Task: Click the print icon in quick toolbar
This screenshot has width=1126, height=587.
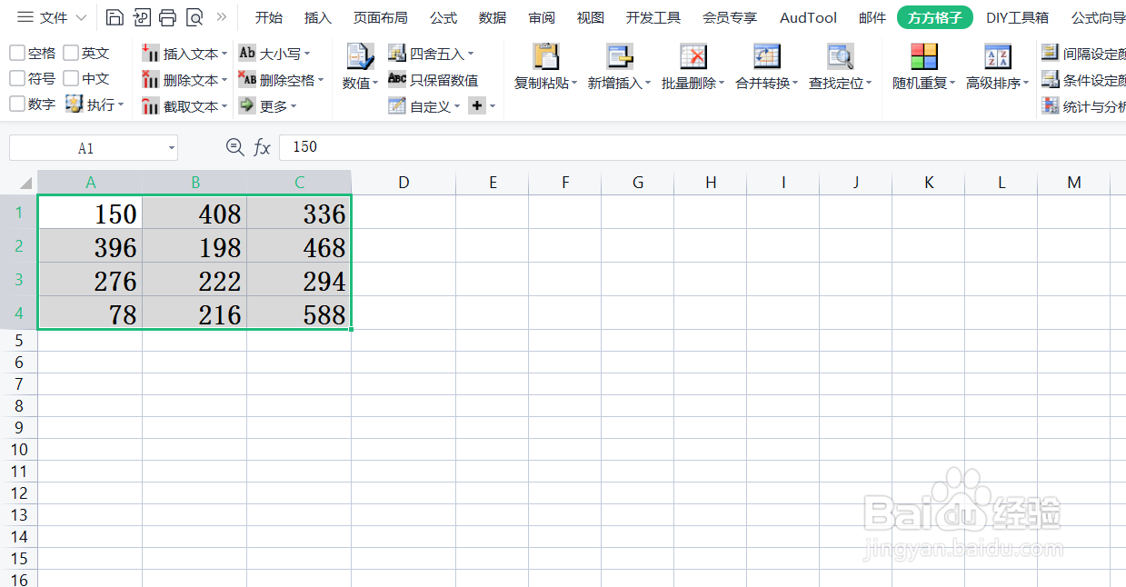Action: click(167, 17)
